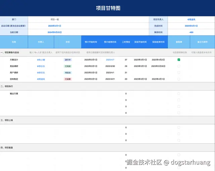Image resolution: width=215 pixels, height=171 pixels.
Task: Click the work-hours value 37
Action: coord(126,60)
